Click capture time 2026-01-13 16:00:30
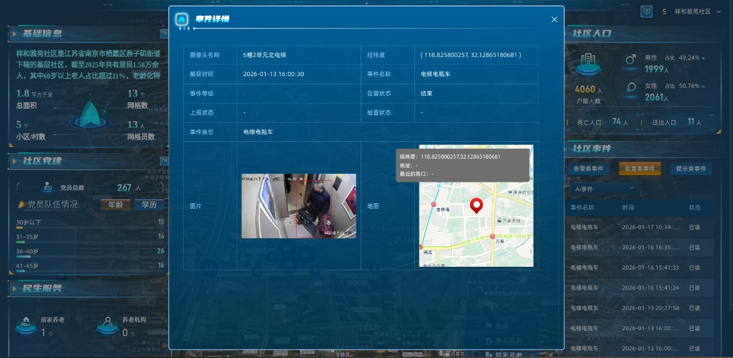The width and height of the screenshot is (733, 358). click(273, 74)
